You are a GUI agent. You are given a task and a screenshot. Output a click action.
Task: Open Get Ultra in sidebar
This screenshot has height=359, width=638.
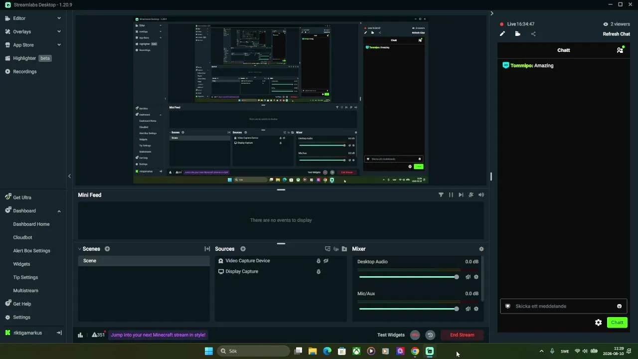pos(18,197)
